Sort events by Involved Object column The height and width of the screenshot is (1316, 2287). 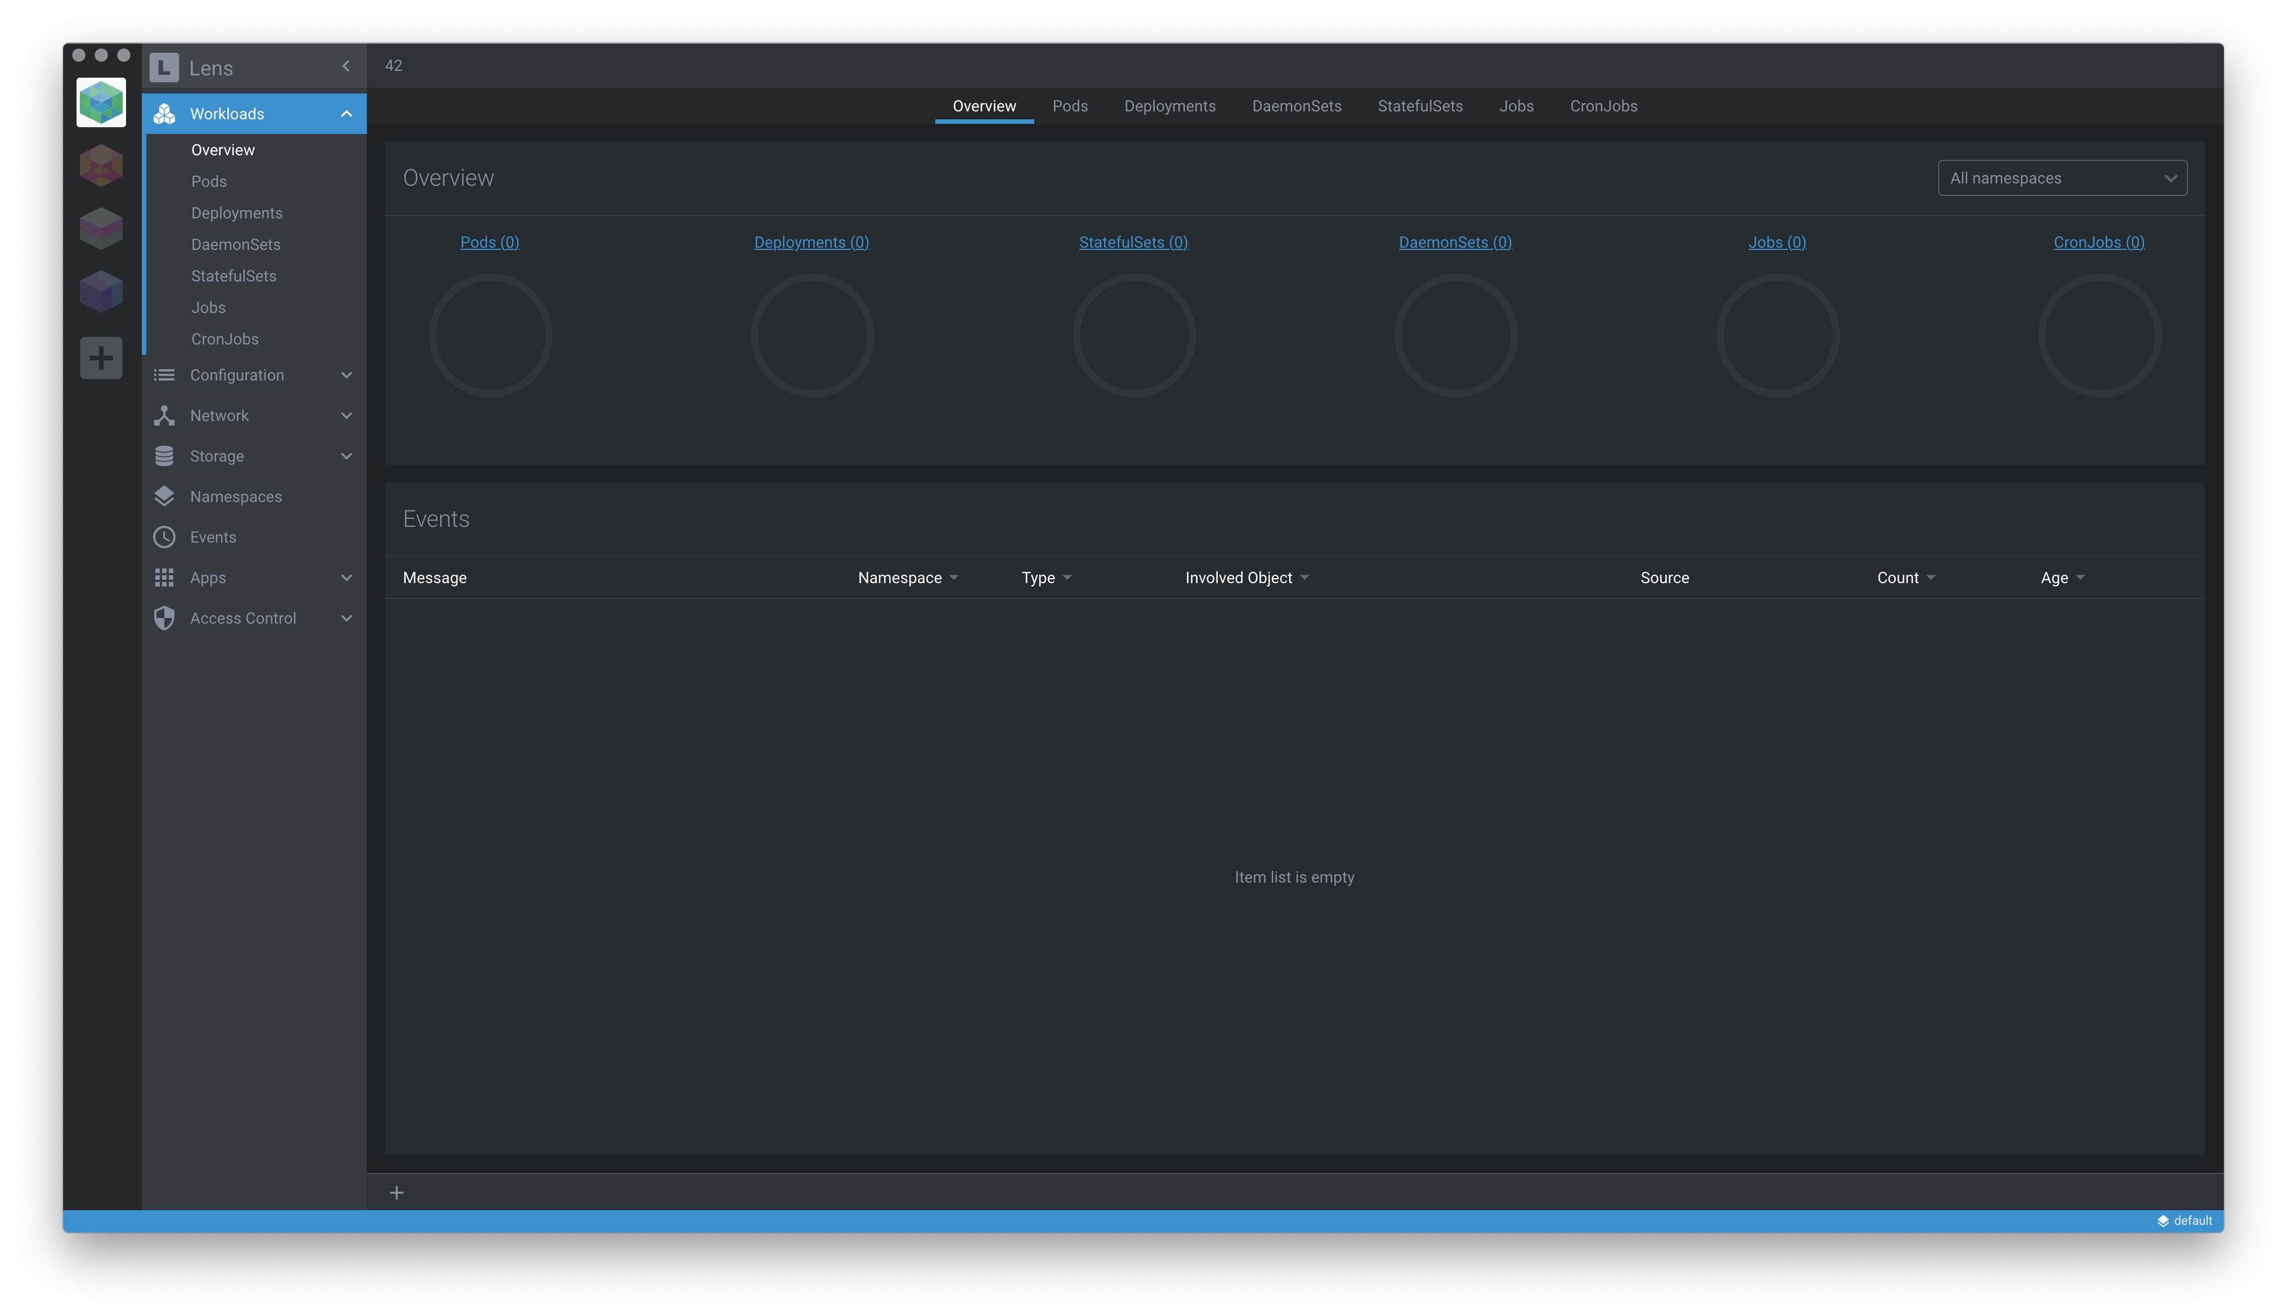click(1246, 578)
